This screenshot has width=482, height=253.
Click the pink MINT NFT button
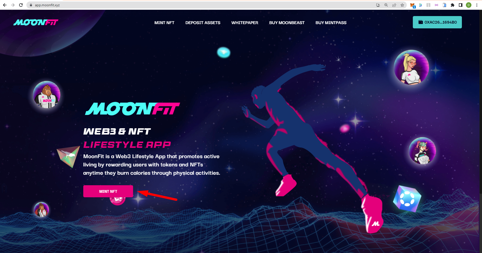(108, 191)
